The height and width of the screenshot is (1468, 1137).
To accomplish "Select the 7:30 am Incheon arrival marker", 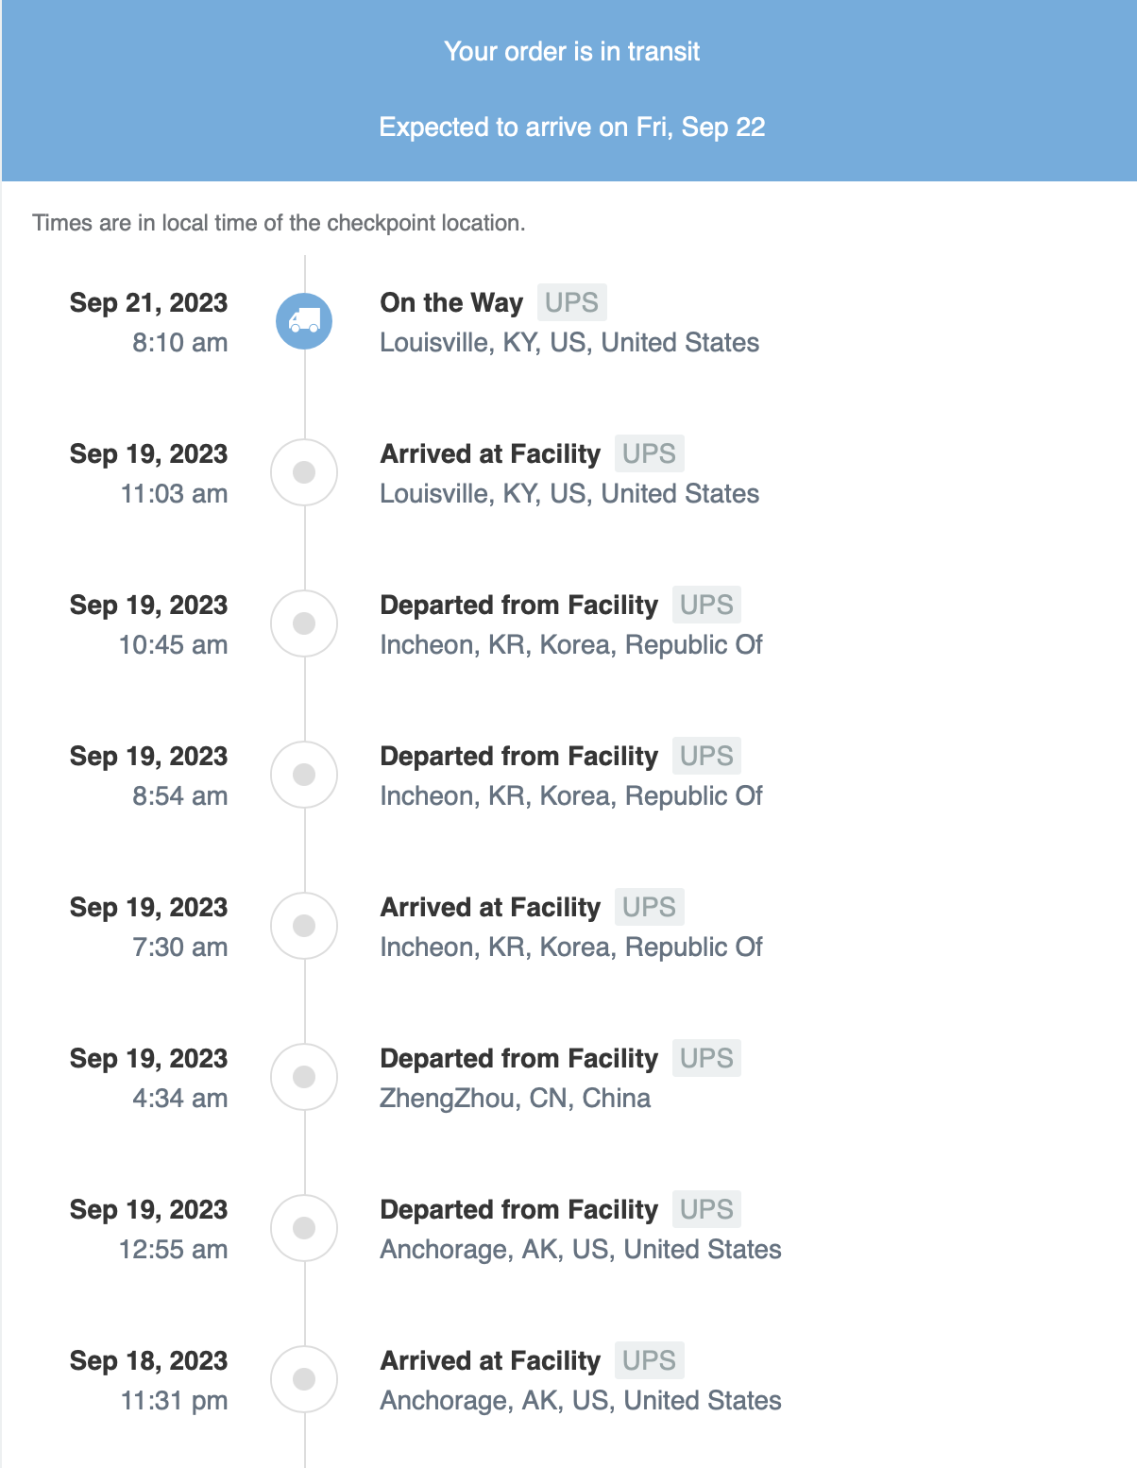I will pos(304,926).
